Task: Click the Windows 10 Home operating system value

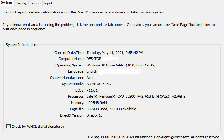Action: coord(121,65)
